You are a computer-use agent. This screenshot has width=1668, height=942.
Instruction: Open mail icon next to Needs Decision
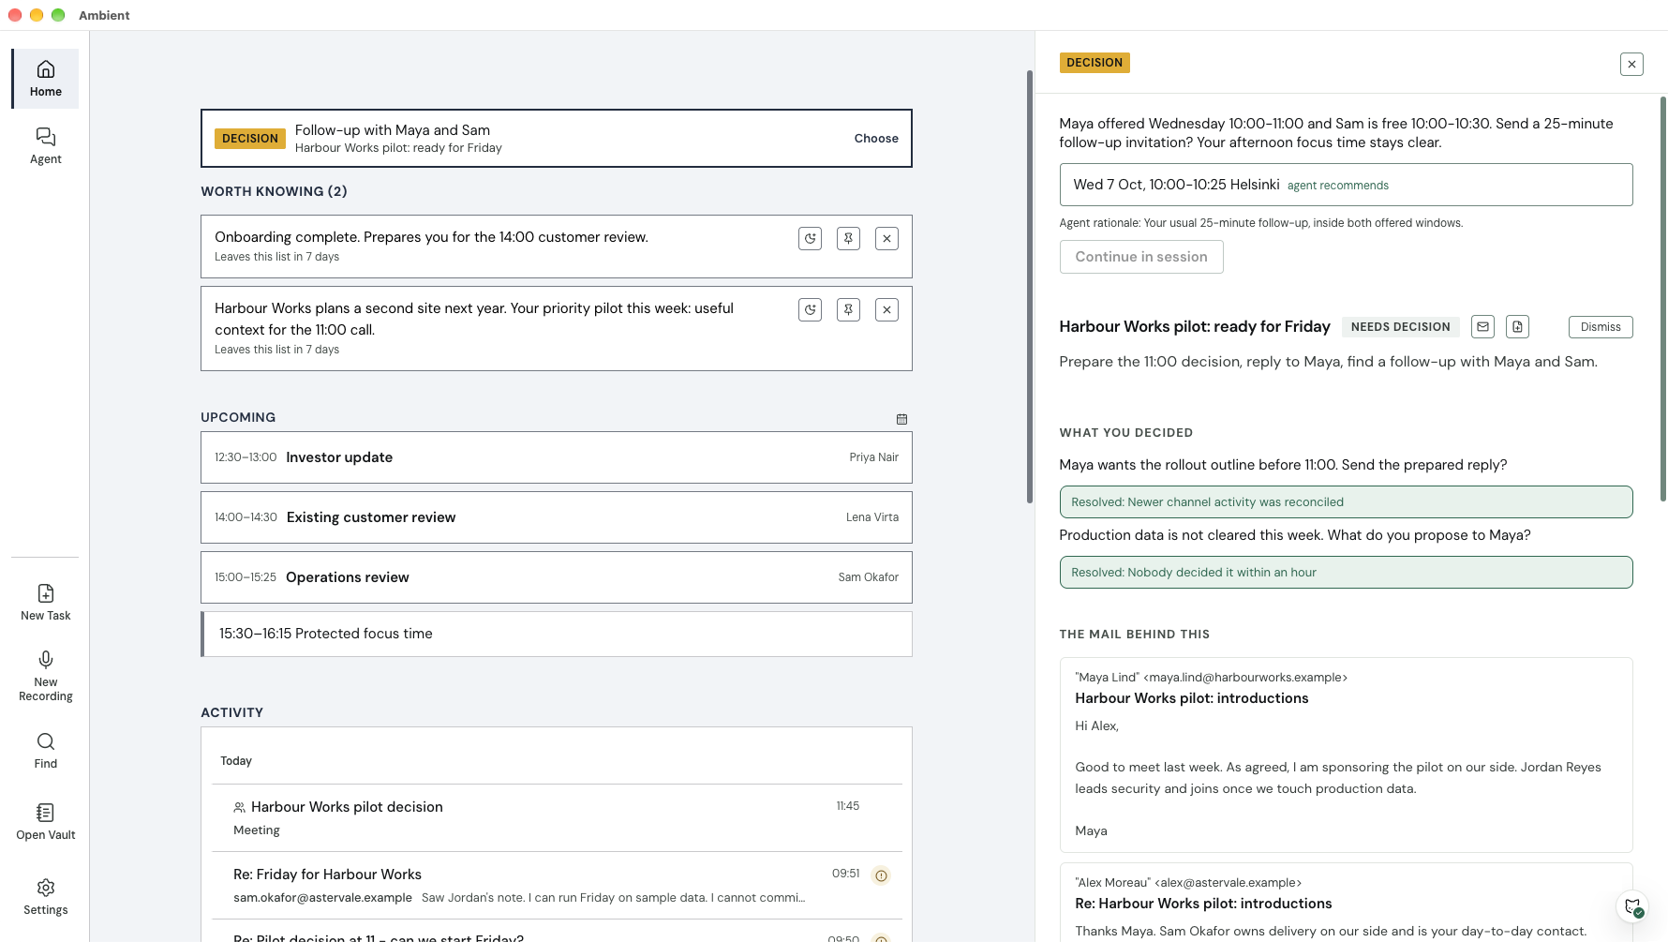1482,326
